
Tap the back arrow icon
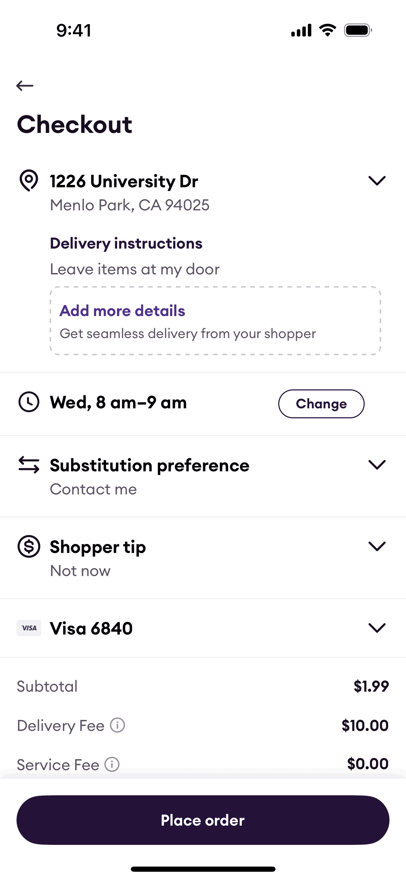coord(25,85)
